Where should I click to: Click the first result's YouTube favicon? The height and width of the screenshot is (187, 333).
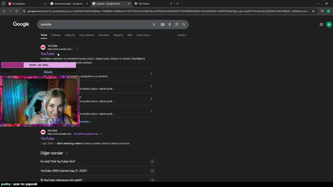pos(43,47)
